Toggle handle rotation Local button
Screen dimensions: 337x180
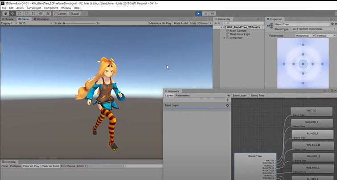(x=74, y=13)
